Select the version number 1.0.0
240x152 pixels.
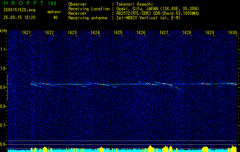(x=52, y=3)
